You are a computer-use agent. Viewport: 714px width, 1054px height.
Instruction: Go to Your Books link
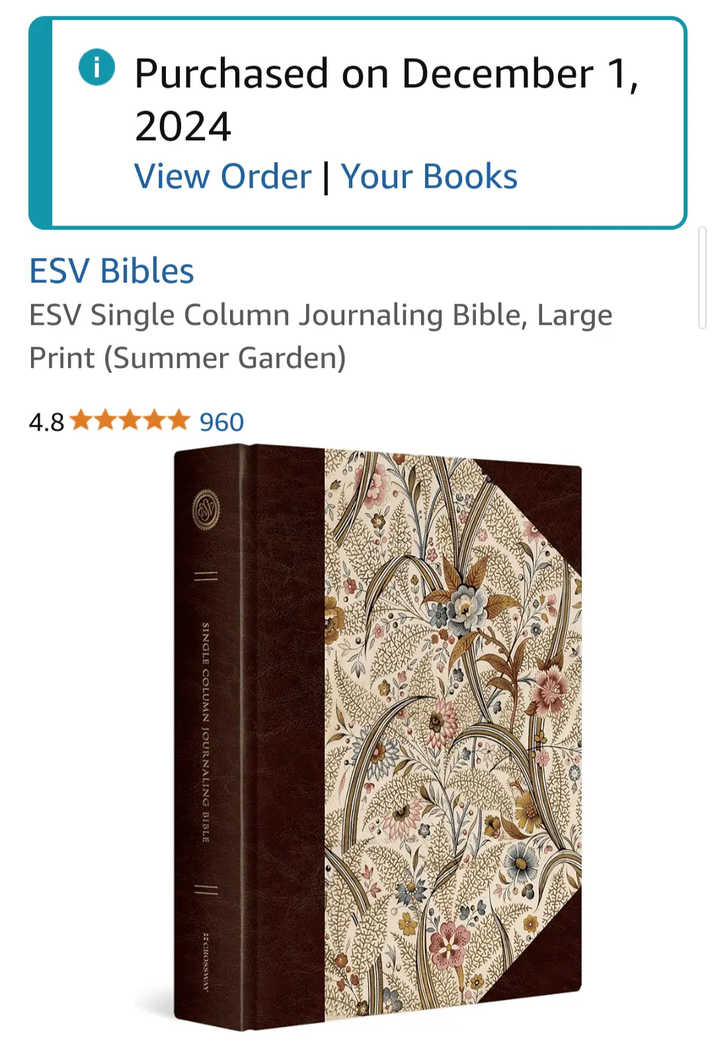[429, 177]
